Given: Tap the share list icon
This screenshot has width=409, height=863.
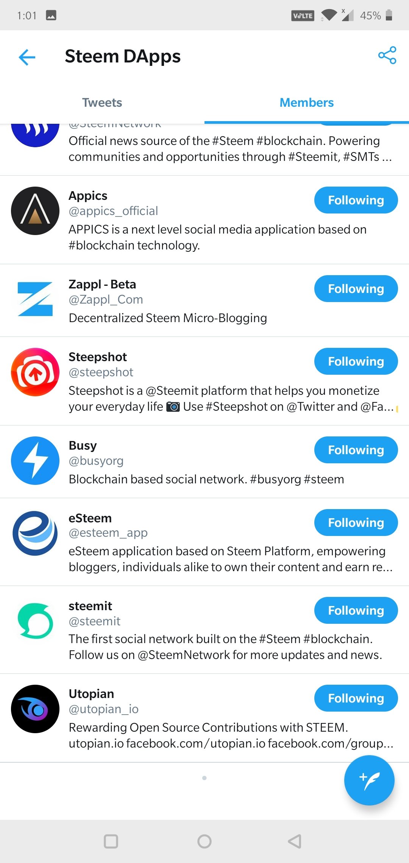Looking at the screenshot, I should click(387, 56).
